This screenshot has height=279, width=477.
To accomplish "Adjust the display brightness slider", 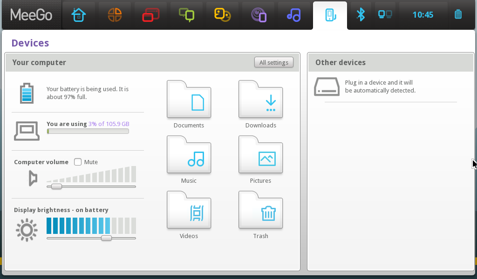I will click(106, 238).
